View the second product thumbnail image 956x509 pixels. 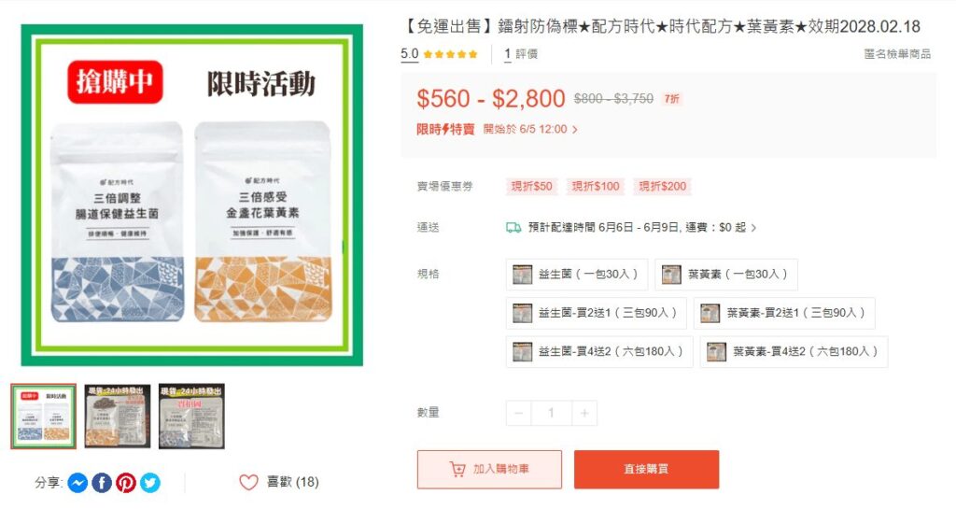117,417
